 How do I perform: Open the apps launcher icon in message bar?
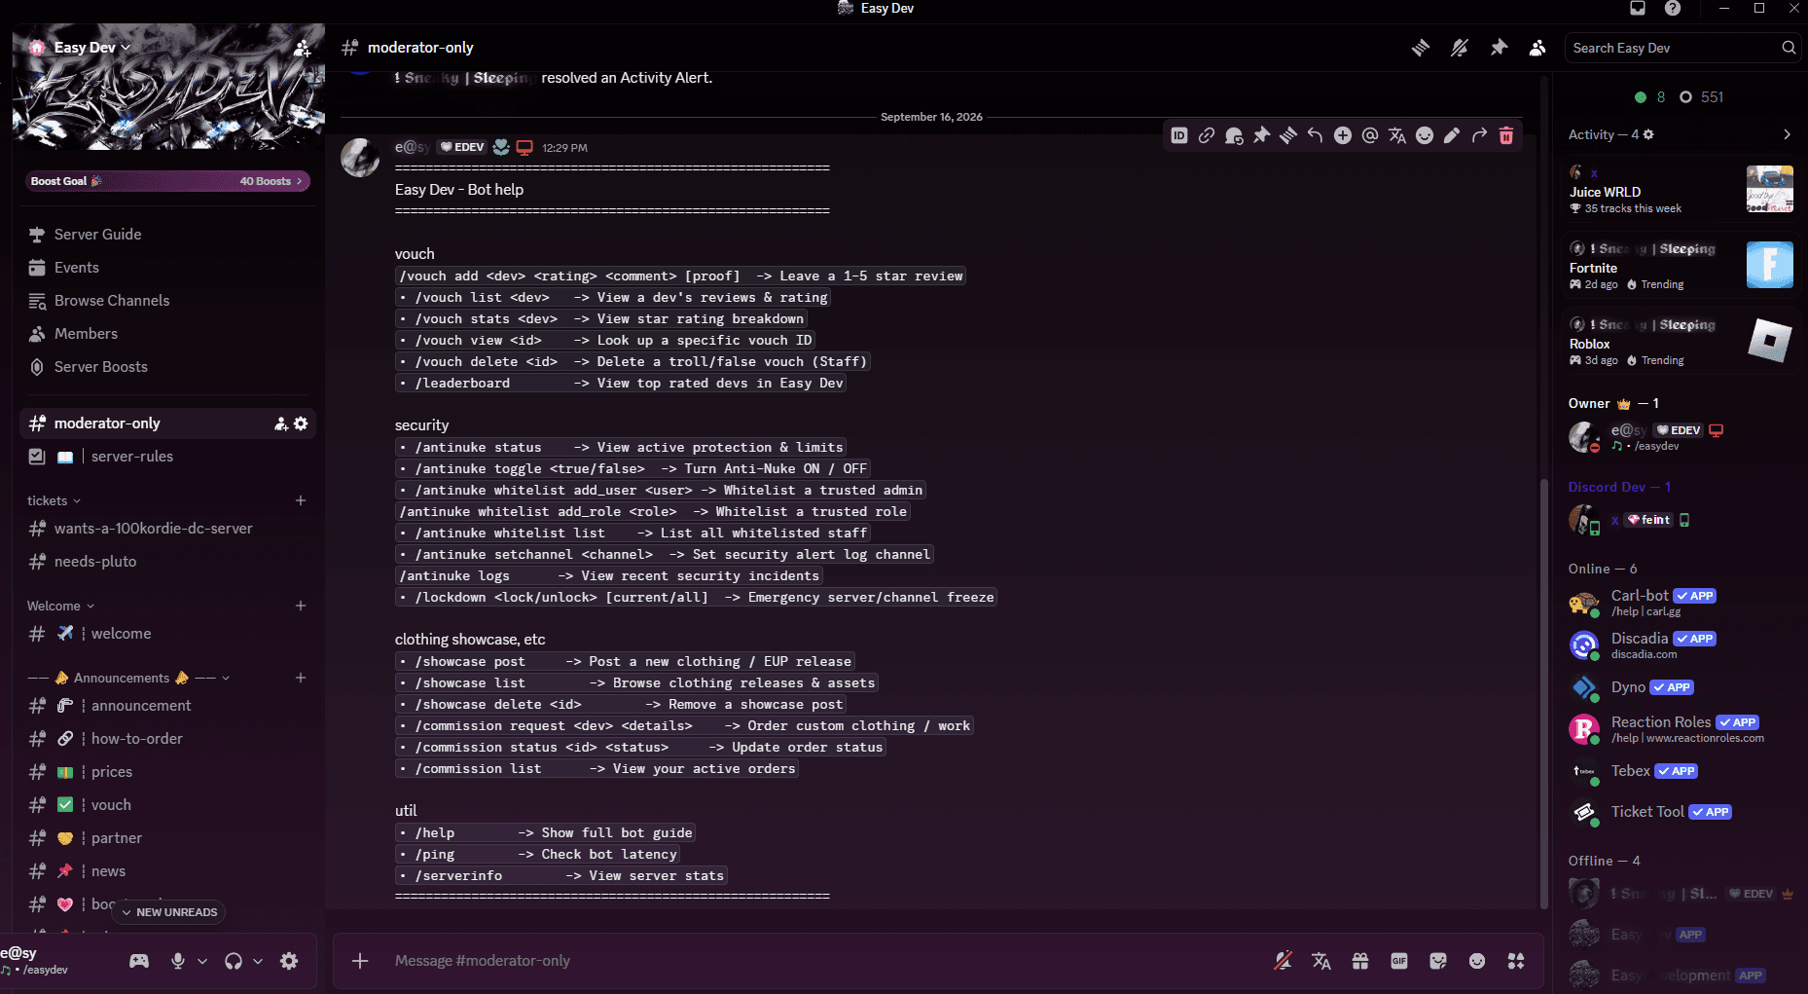1516,961
